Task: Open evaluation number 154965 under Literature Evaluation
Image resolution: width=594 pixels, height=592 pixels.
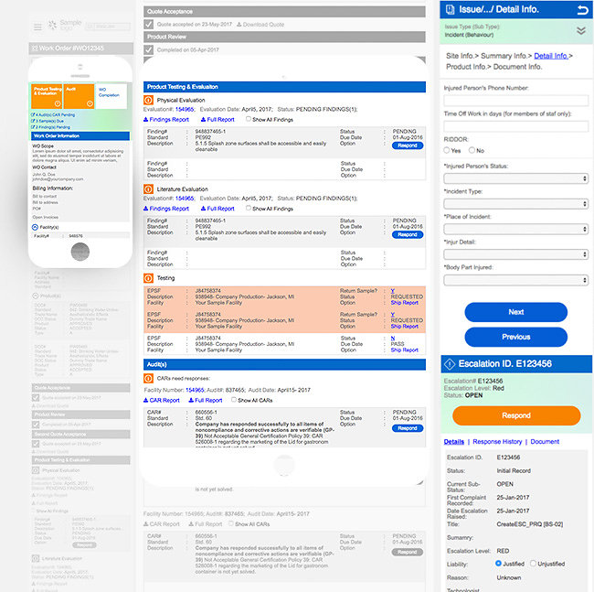Action: 185,199
